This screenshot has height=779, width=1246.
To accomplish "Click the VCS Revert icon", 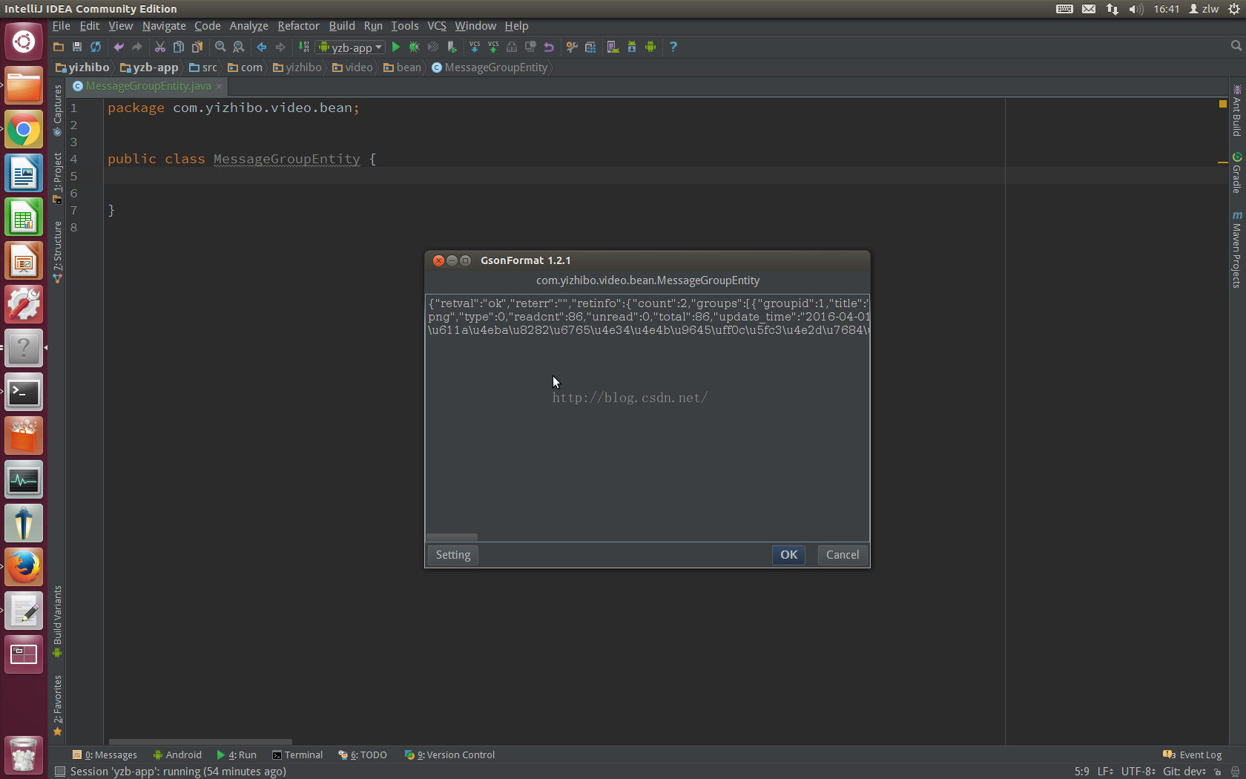I will 549,47.
